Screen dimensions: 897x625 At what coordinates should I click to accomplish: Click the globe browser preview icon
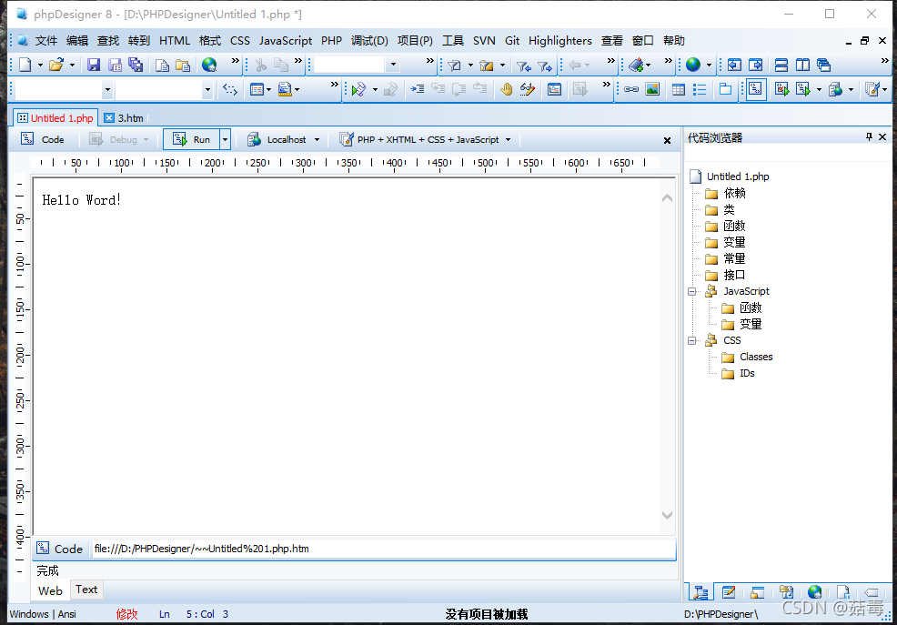[x=209, y=65]
